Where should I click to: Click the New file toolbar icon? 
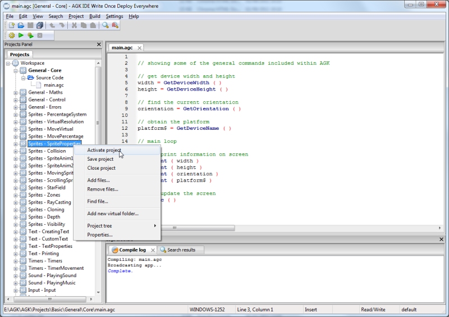pyautogui.click(x=12, y=25)
